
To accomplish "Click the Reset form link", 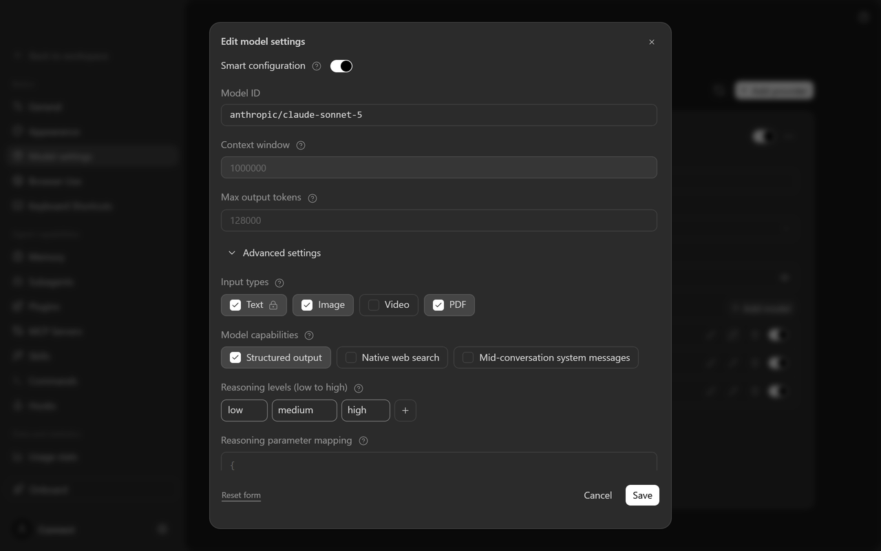I will 241,495.
